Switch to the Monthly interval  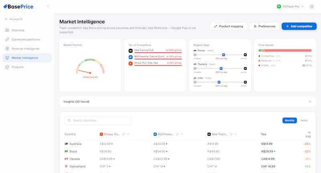coord(289,120)
